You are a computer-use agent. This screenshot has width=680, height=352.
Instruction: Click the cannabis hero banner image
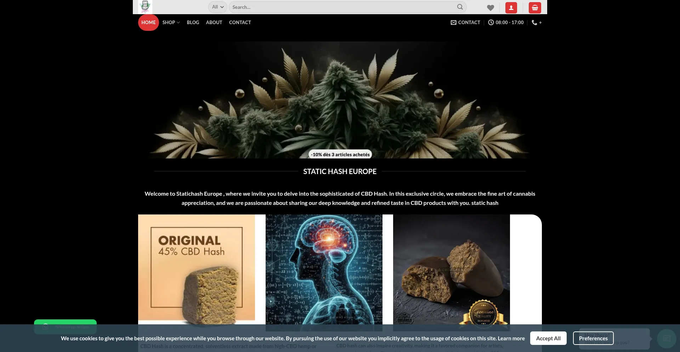tap(340, 100)
